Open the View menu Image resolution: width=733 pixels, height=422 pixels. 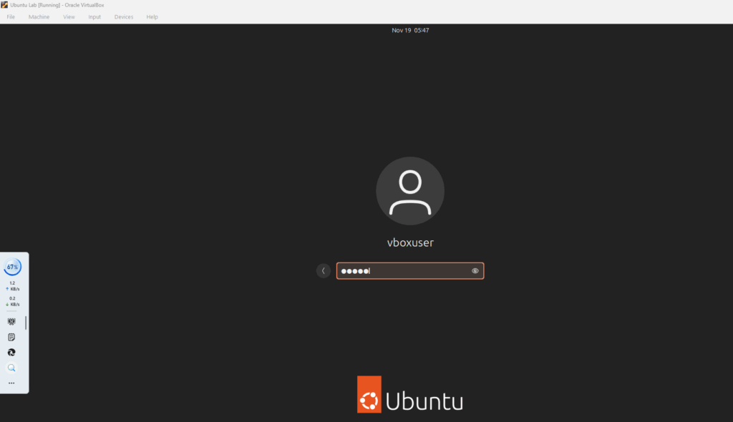pos(68,16)
